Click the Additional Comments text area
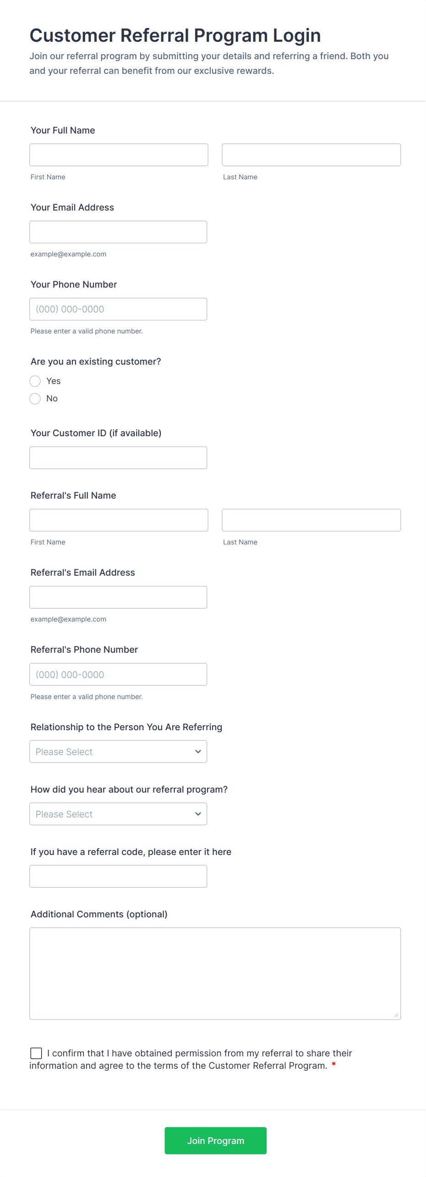The width and height of the screenshot is (426, 1177). (x=215, y=973)
